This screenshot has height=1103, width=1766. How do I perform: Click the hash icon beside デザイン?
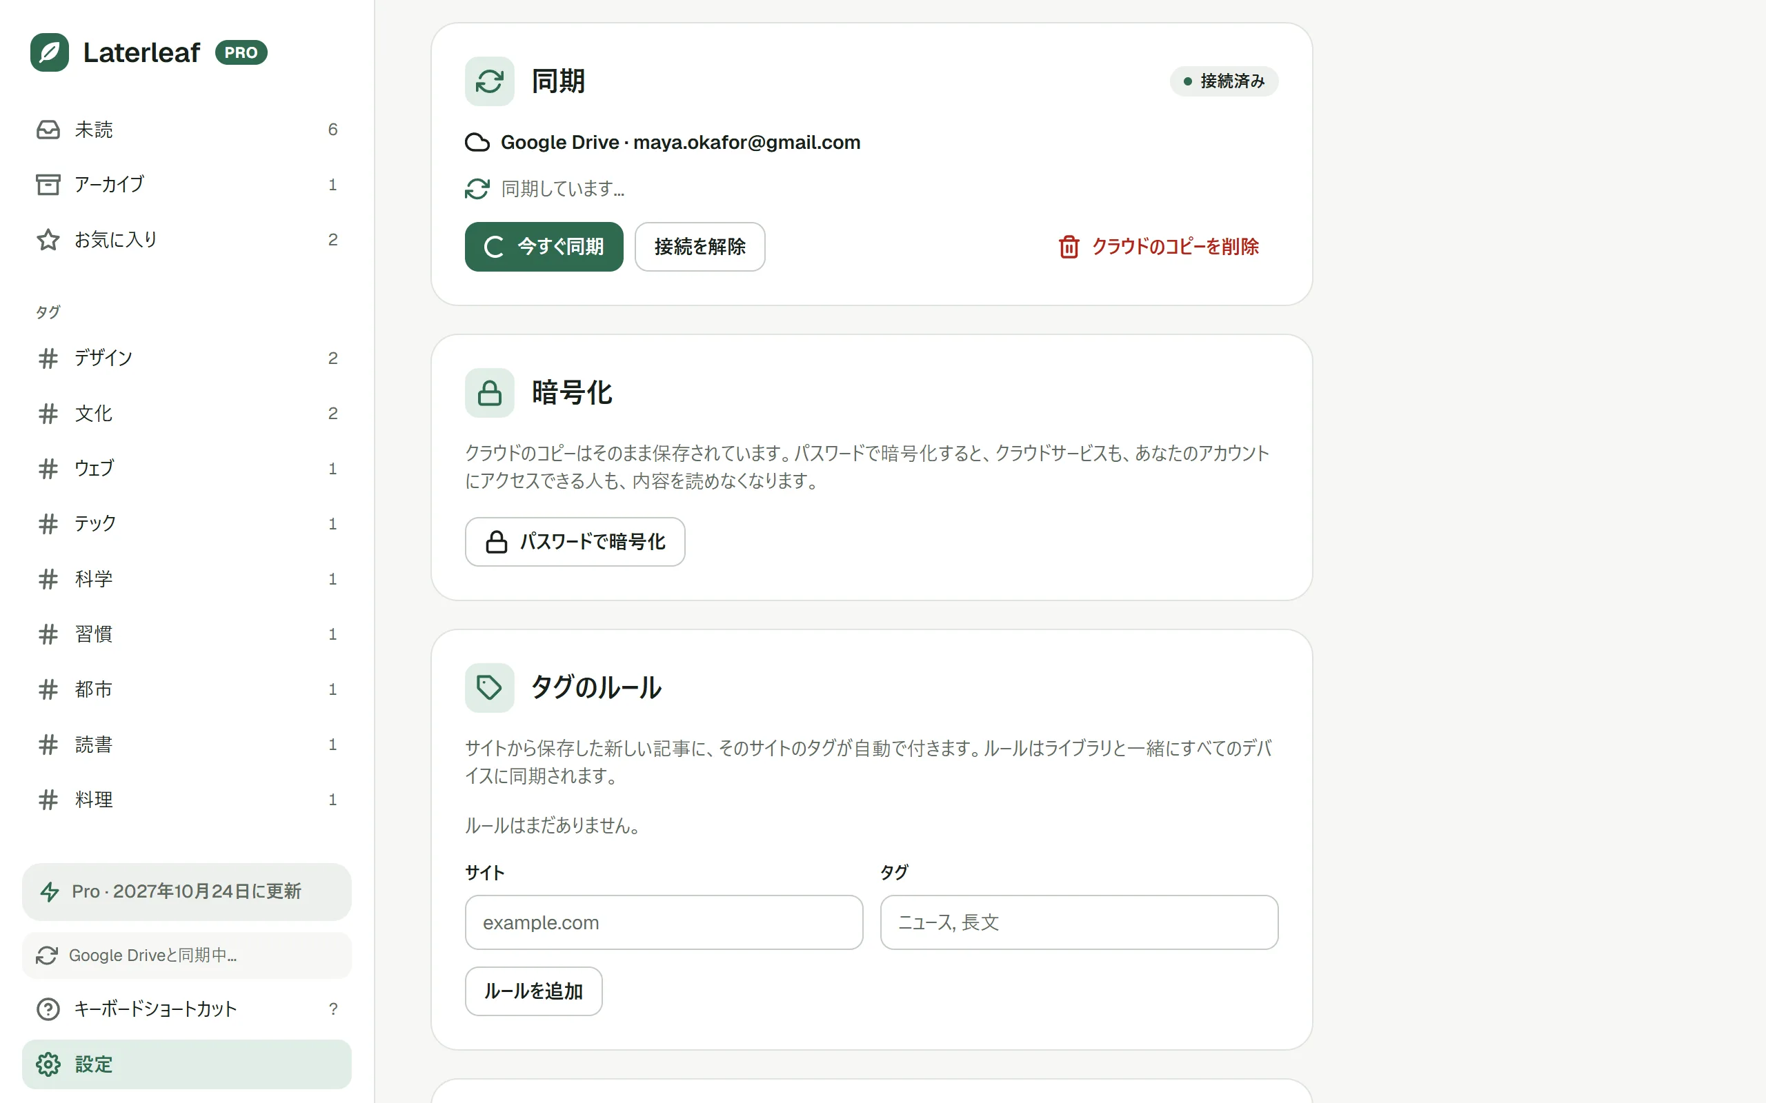click(x=48, y=358)
